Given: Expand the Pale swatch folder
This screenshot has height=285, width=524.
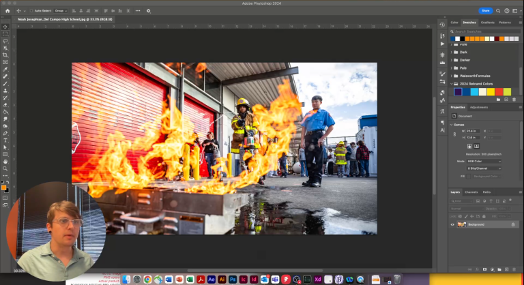Looking at the screenshot, I should pos(452,67).
